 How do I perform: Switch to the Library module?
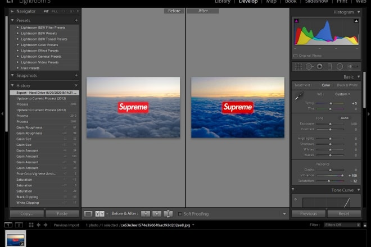[x=223, y=2]
